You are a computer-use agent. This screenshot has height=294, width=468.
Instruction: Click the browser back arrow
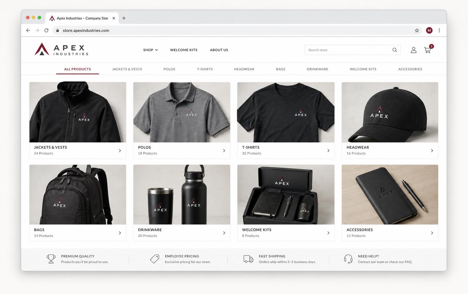coord(28,30)
